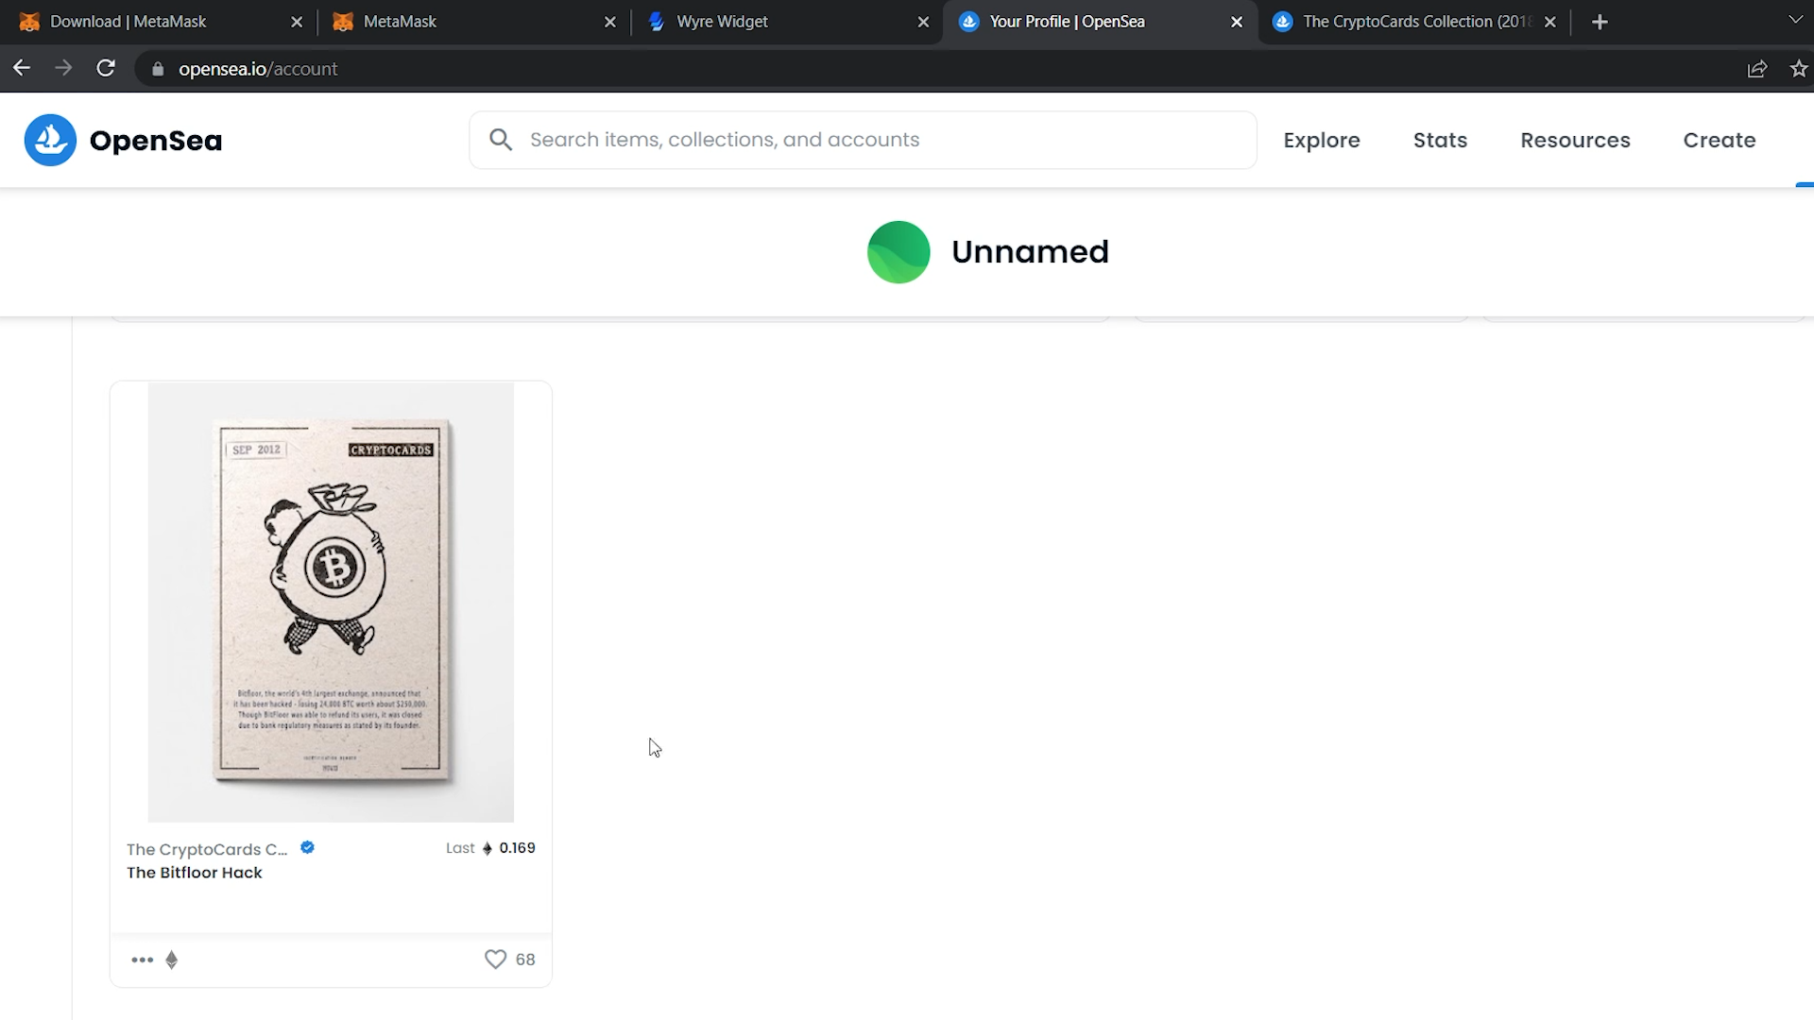The width and height of the screenshot is (1814, 1020).
Task: Switch to The CryptoCards Collection tab
Action: coord(1414,22)
